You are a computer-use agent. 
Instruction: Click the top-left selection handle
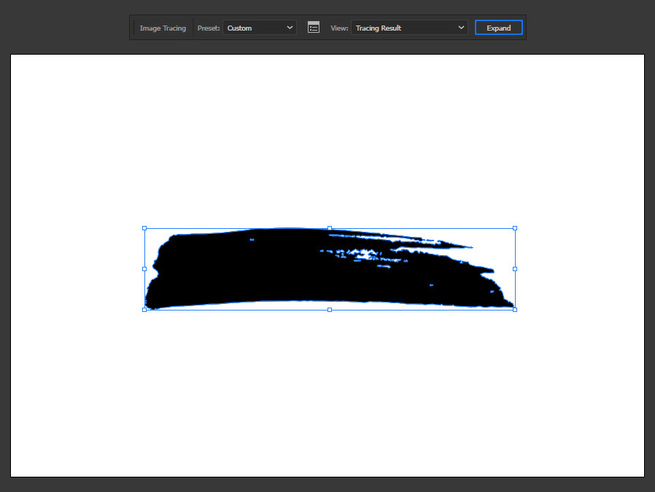144,228
